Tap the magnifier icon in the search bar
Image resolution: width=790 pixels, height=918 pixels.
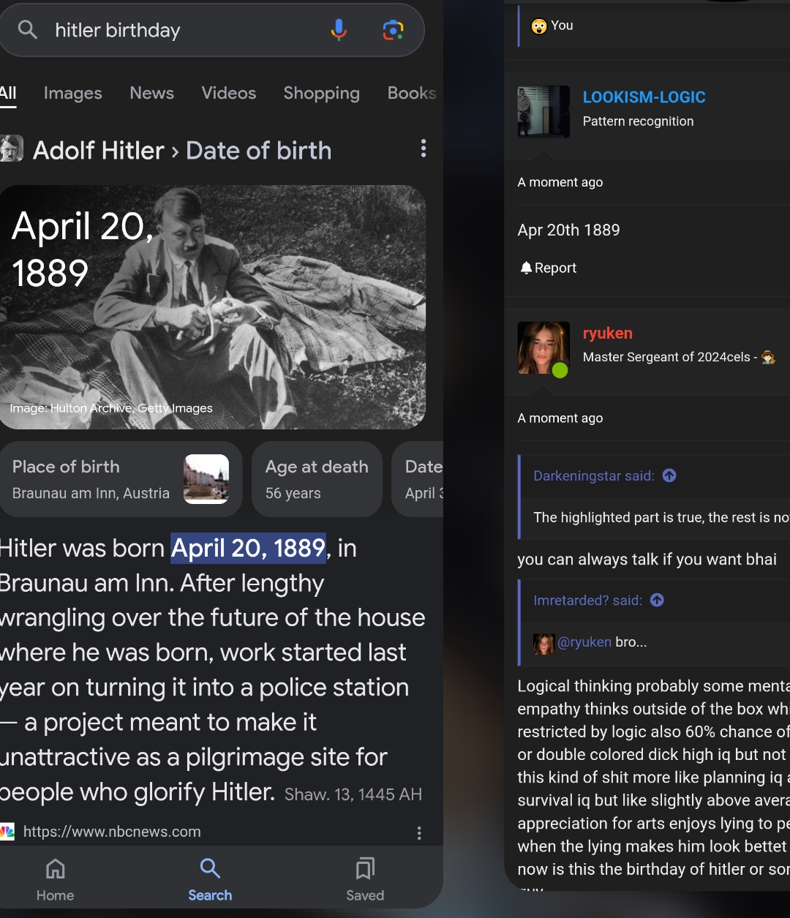pos(28,30)
